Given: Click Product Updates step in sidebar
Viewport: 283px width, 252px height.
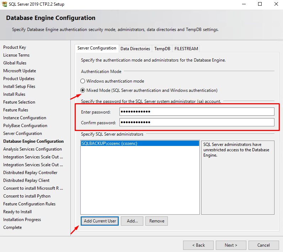Looking at the screenshot, I should click(x=19, y=79).
